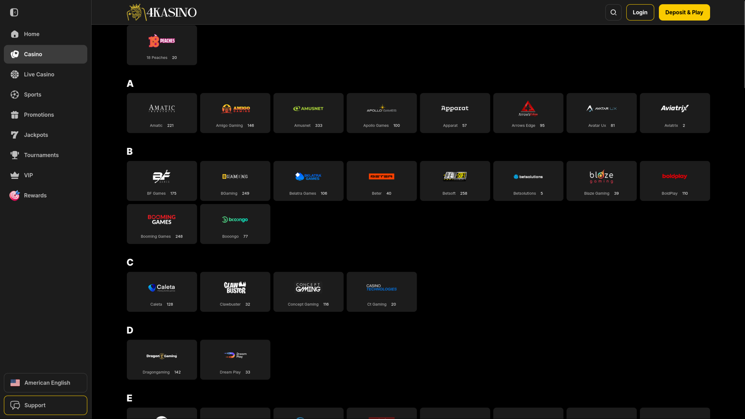Choose the Betsoft provider card
The height and width of the screenshot is (419, 745).
click(455, 181)
